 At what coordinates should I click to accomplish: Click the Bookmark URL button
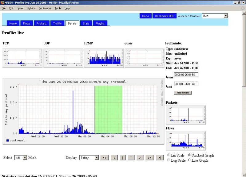164,16
